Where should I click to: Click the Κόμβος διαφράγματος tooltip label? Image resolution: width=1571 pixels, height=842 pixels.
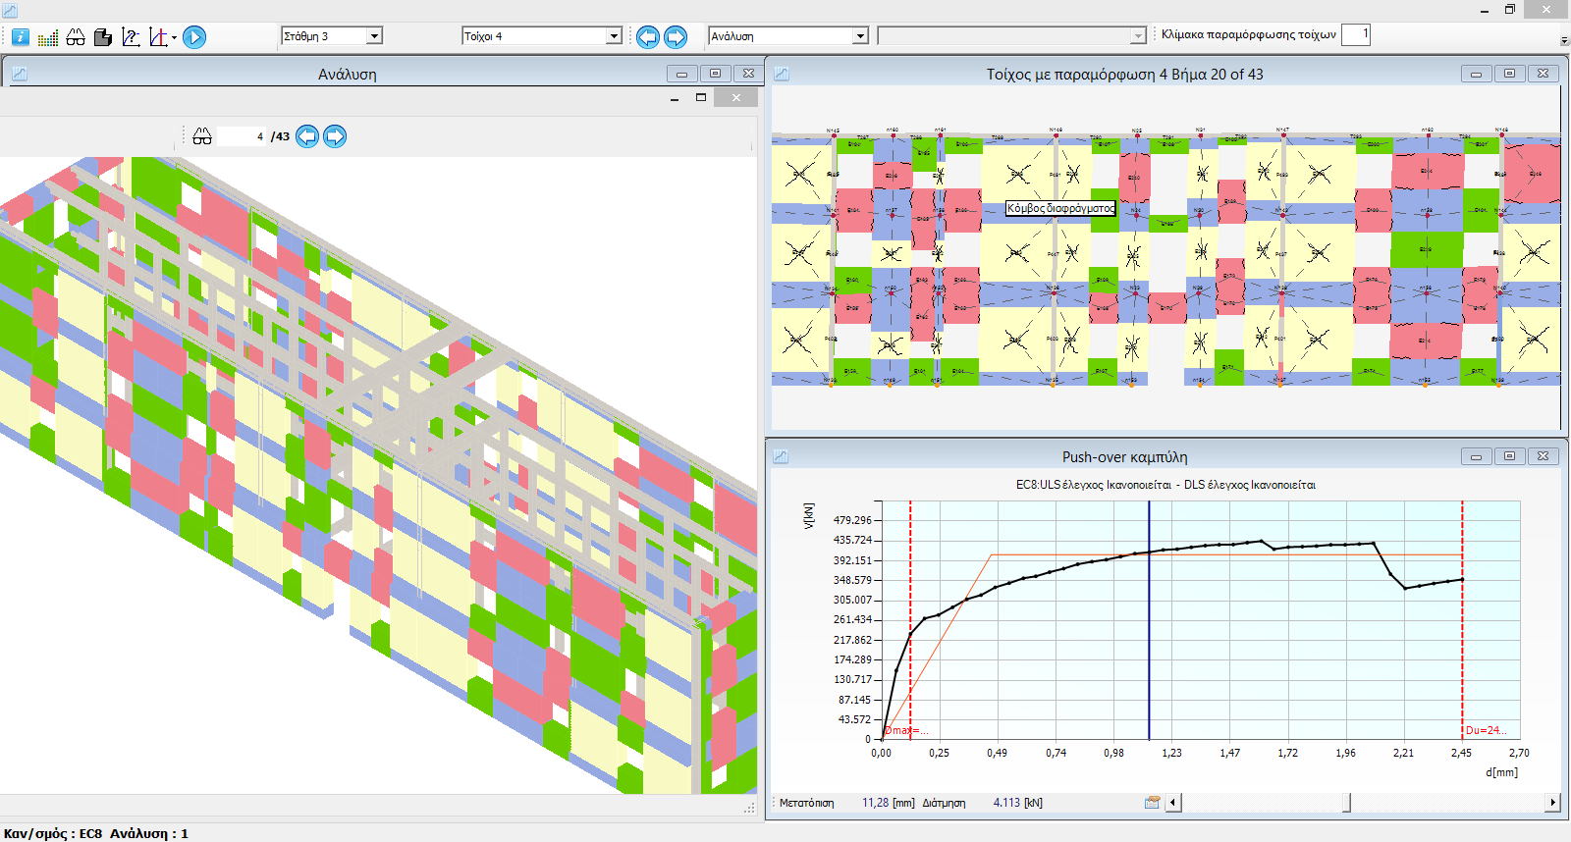click(1060, 208)
